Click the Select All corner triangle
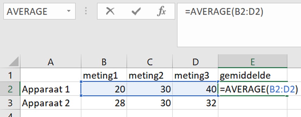 coord(14,62)
